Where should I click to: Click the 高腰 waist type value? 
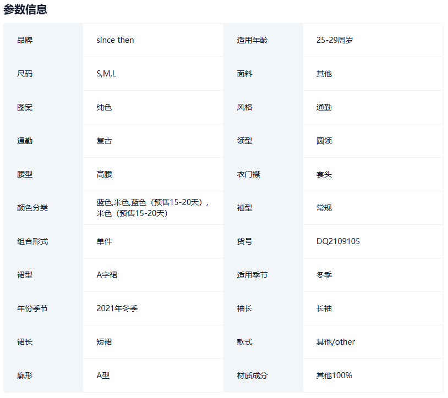104,174
